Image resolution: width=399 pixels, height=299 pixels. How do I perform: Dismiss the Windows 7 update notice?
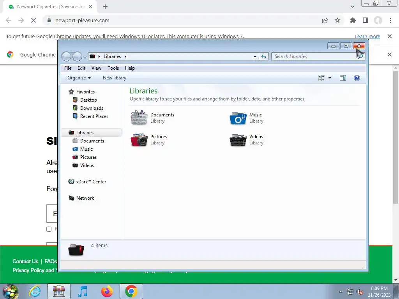[389, 36]
